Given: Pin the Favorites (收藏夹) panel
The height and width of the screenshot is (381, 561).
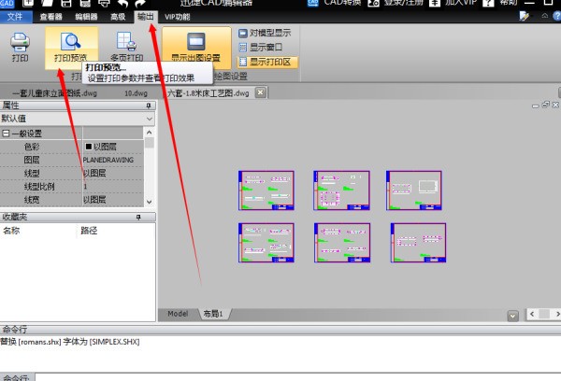Looking at the screenshot, I should click(138, 217).
